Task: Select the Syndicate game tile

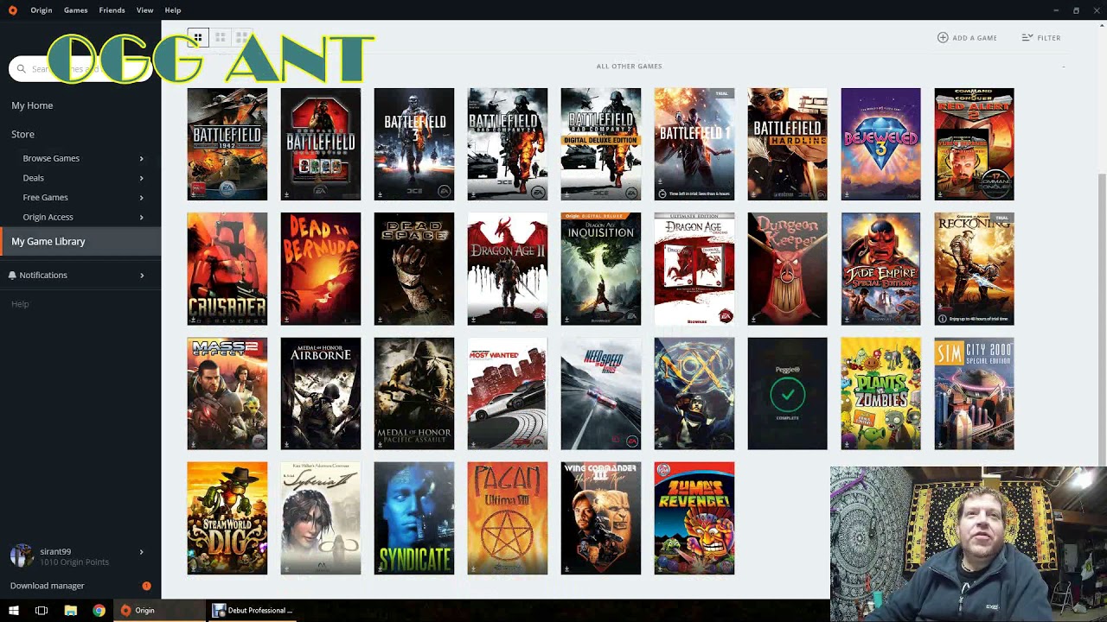Action: 414,518
